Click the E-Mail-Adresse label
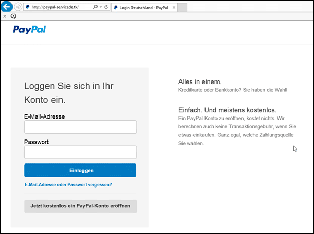Screen dimensions: 314x234 44,116
